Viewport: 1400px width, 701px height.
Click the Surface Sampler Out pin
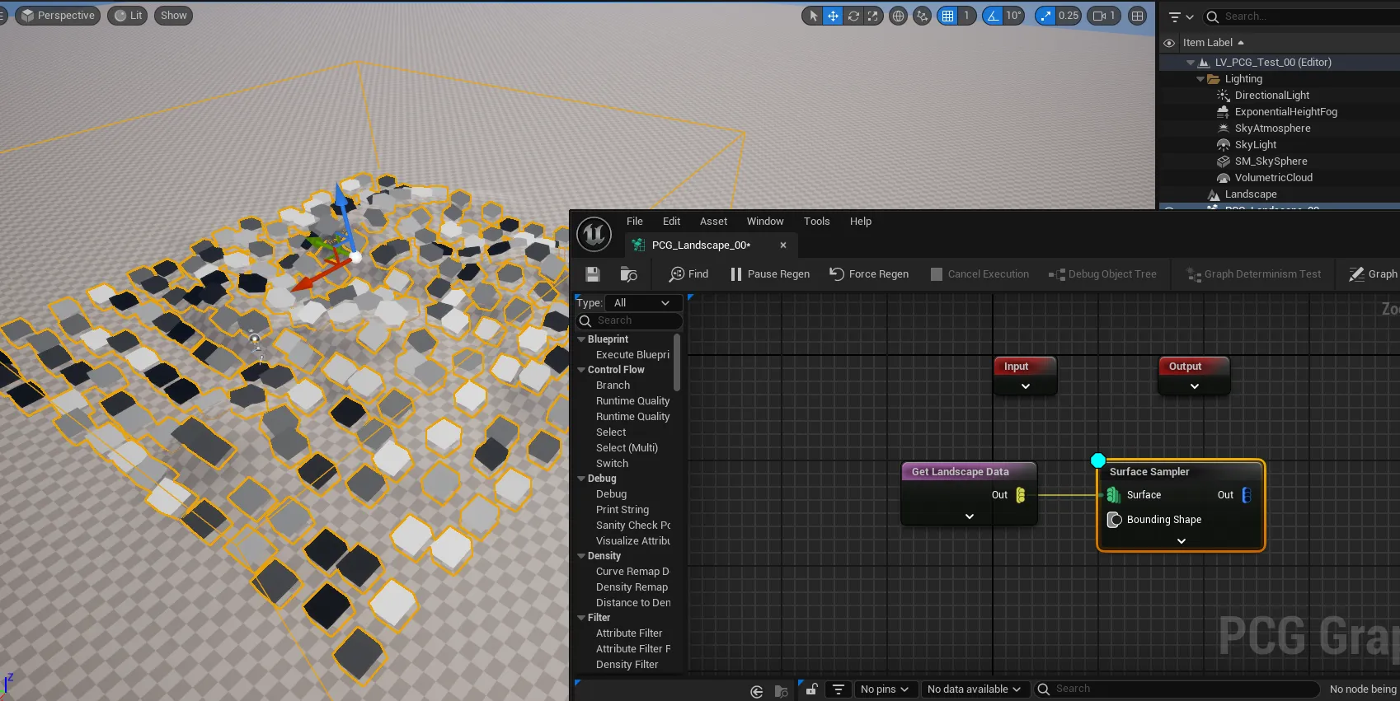[x=1247, y=495]
